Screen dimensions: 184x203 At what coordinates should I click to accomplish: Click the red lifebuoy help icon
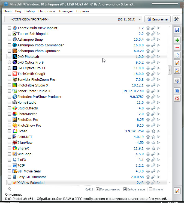pos(177,98)
